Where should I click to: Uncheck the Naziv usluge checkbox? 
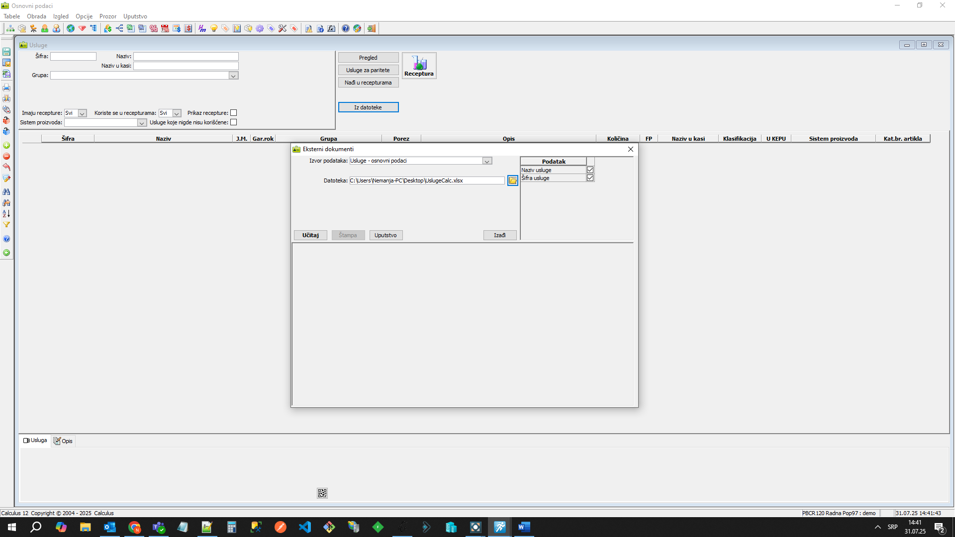[x=590, y=170]
